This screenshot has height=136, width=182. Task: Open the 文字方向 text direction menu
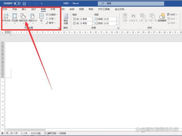pyautogui.click(x=6, y=18)
